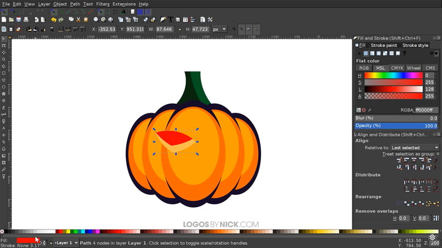
Task: Set No paint (X) fill option
Action: pyautogui.click(x=359, y=53)
